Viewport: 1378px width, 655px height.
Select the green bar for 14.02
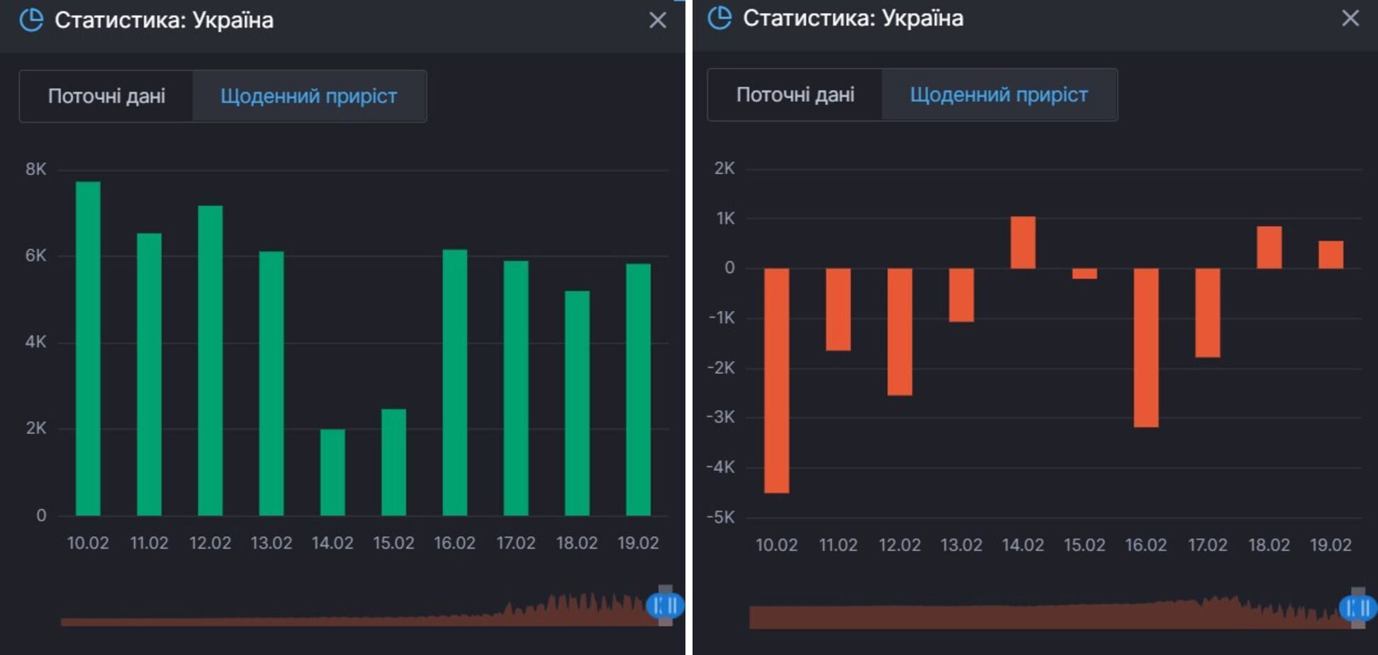pyautogui.click(x=332, y=472)
